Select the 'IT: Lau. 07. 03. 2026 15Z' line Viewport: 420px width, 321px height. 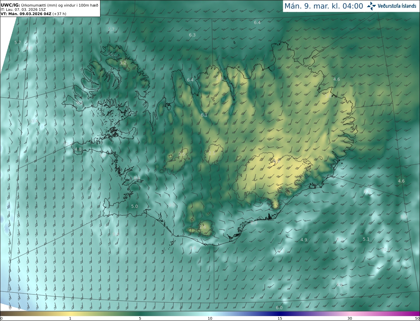[x=23, y=10]
